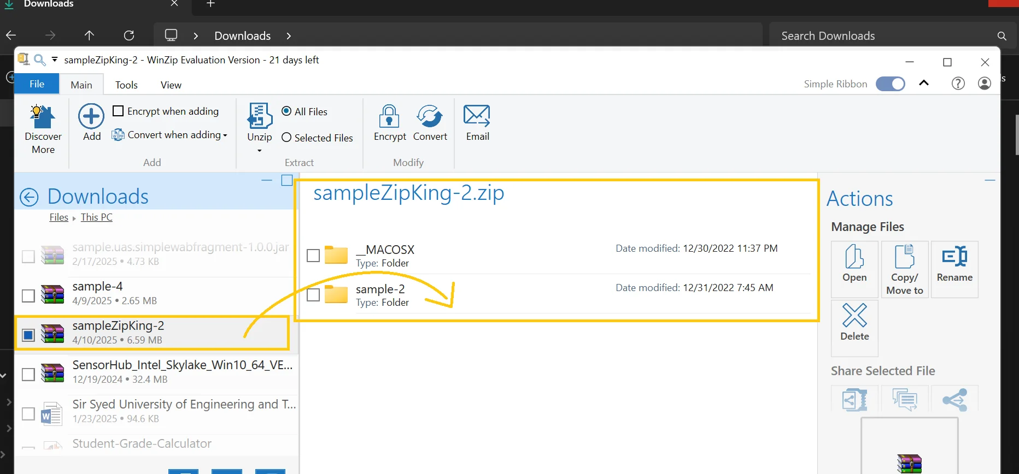Click the This PC monitor icon in address bar
Screen dimensions: 1019x474
(171, 35)
